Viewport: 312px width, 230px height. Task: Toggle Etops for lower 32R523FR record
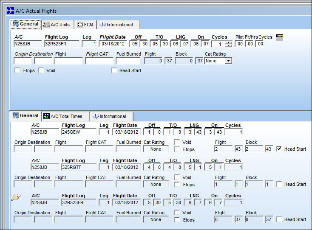177,219
